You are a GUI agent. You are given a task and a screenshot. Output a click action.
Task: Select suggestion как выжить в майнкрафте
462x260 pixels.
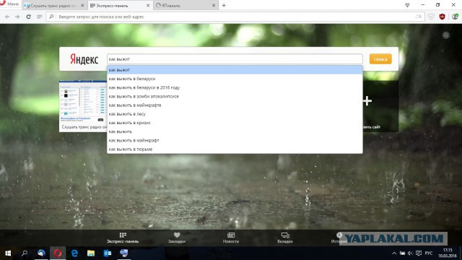tap(235, 105)
